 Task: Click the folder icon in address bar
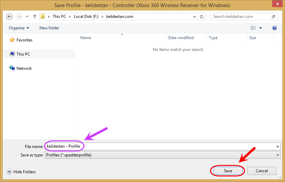tap(43, 17)
